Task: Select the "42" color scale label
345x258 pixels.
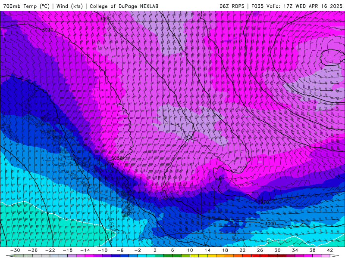Action: click(x=330, y=250)
